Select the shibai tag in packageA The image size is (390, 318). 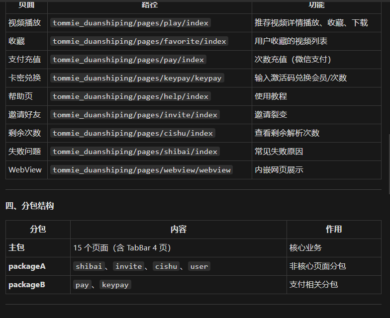[x=89, y=266]
